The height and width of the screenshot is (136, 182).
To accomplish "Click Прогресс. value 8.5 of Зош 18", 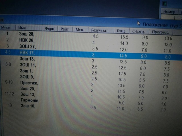I will (x=167, y=63).
